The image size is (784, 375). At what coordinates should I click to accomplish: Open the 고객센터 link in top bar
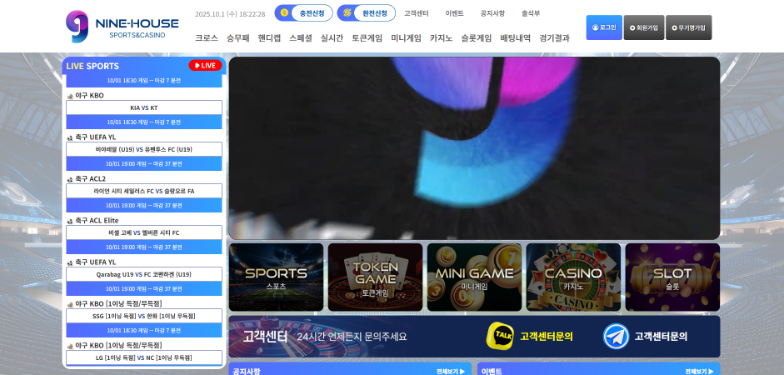(417, 13)
